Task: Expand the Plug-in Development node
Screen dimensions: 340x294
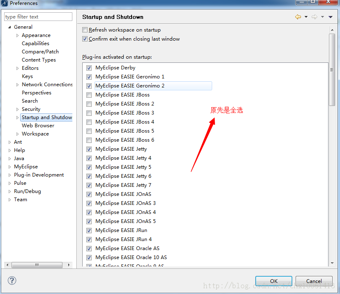Action: point(9,175)
